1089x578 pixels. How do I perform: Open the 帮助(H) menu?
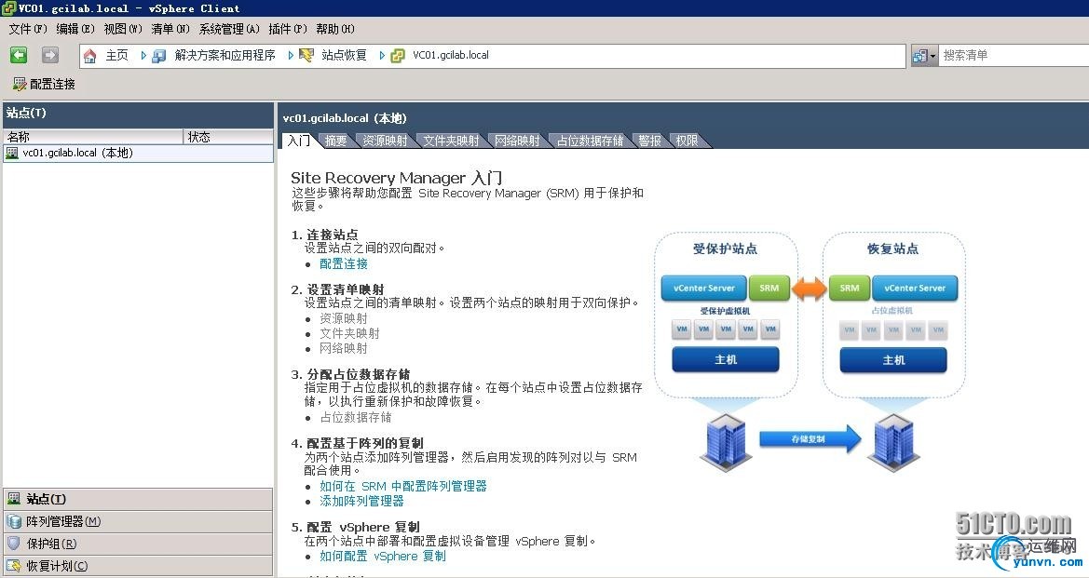334,29
